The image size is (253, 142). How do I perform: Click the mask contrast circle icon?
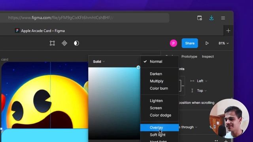click(x=76, y=43)
